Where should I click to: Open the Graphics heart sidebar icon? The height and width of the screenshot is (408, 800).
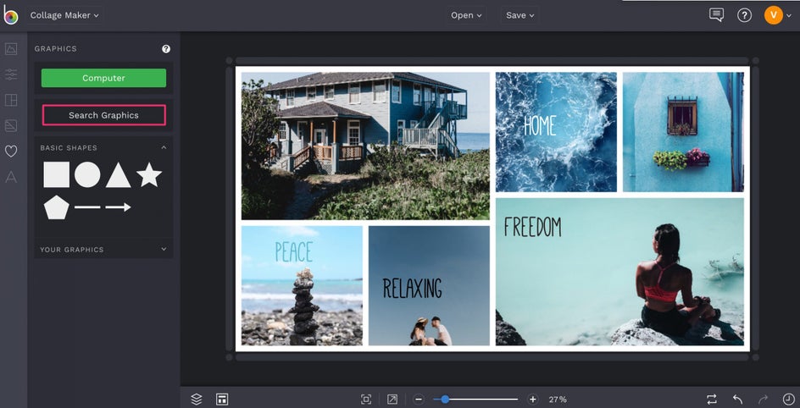click(x=11, y=151)
